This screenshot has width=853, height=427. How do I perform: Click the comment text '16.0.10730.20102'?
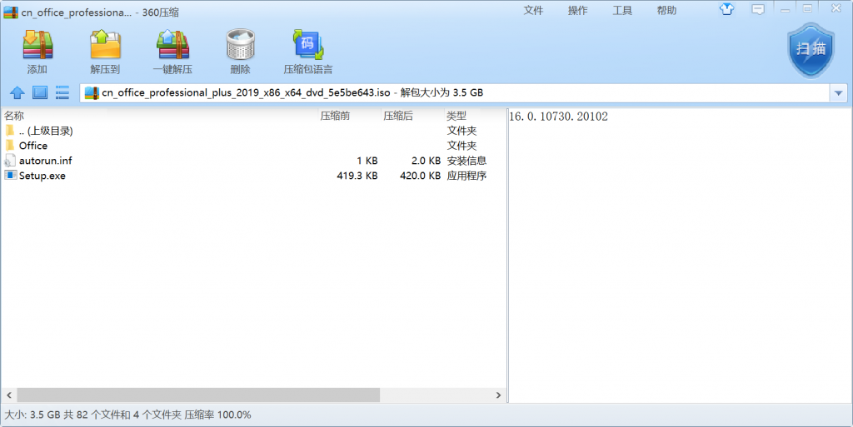click(558, 117)
